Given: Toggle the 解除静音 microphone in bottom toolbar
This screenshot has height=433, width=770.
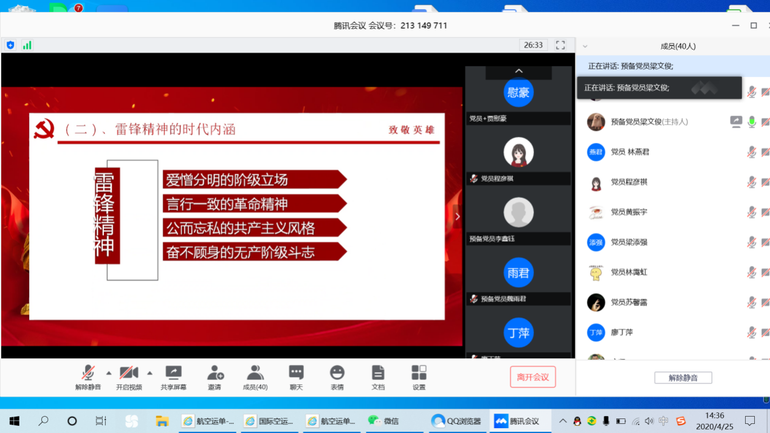Looking at the screenshot, I should (88, 373).
